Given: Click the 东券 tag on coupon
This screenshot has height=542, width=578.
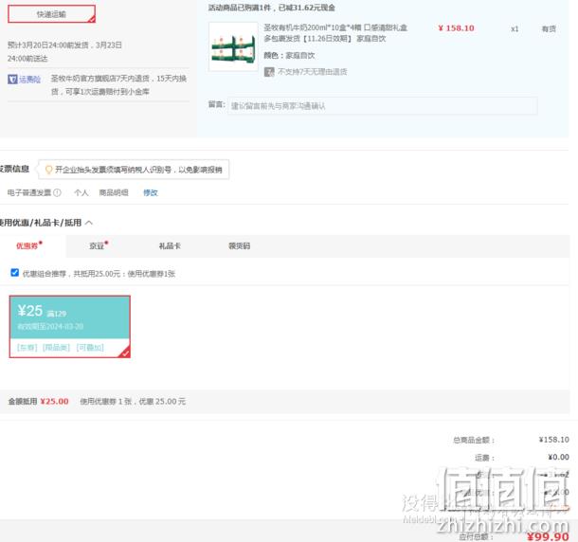Looking at the screenshot, I should pos(27,348).
